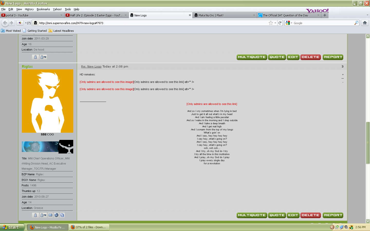Open the Re: New Logo link
The image size is (370, 231).
click(91, 66)
